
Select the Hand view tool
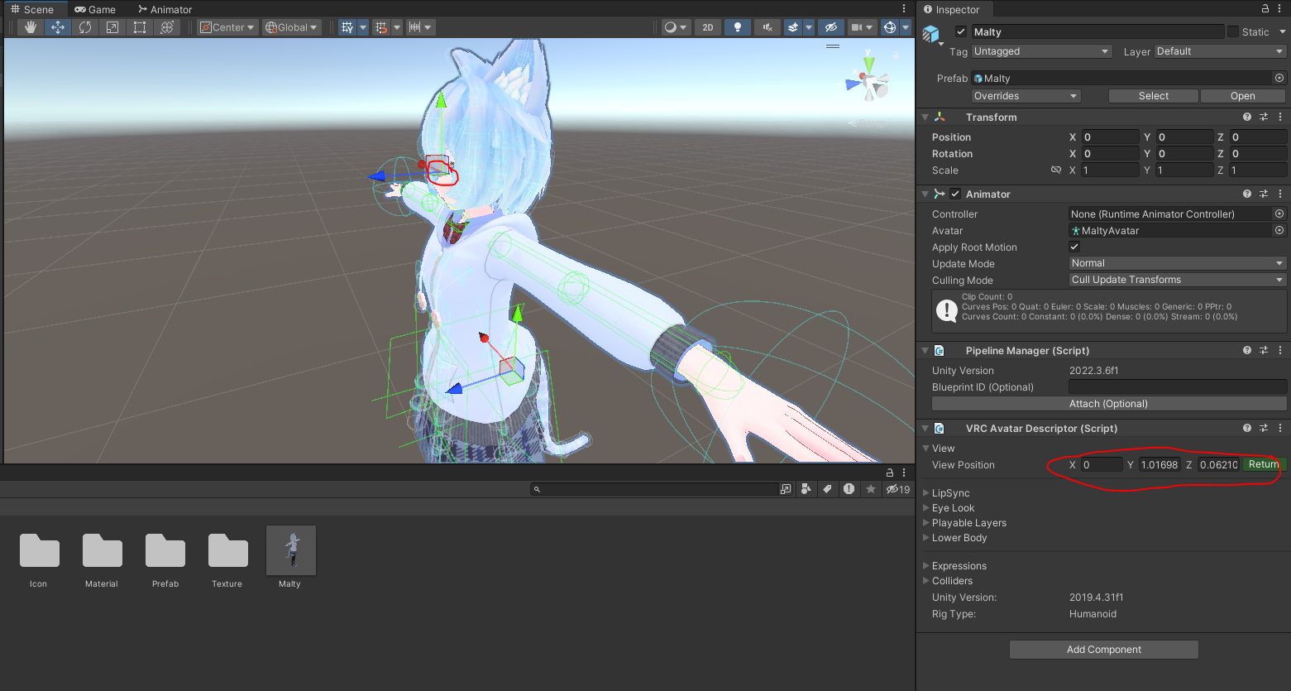[31, 27]
